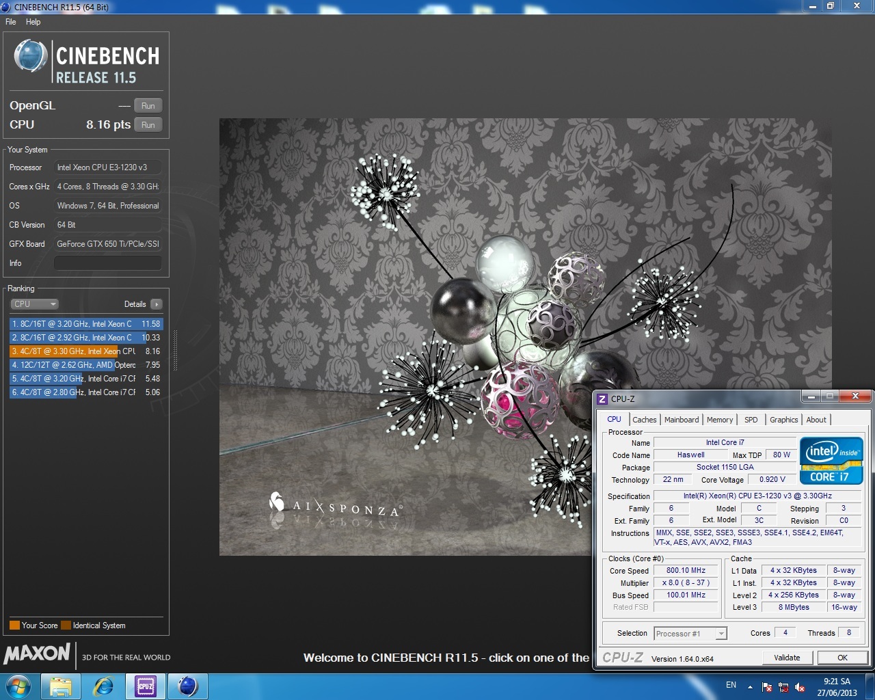875x700 pixels.
Task: Open the Processor #1 selection dropdown
Action: [x=690, y=634]
